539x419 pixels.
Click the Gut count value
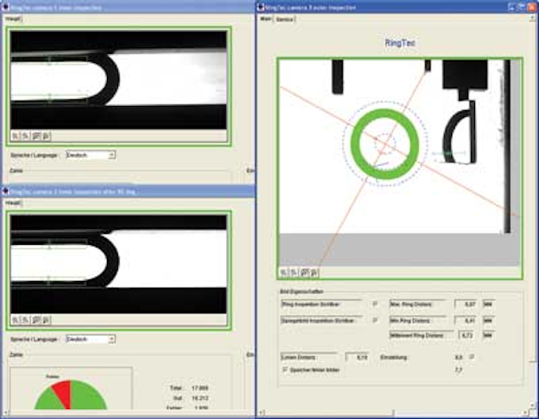[x=200, y=399]
